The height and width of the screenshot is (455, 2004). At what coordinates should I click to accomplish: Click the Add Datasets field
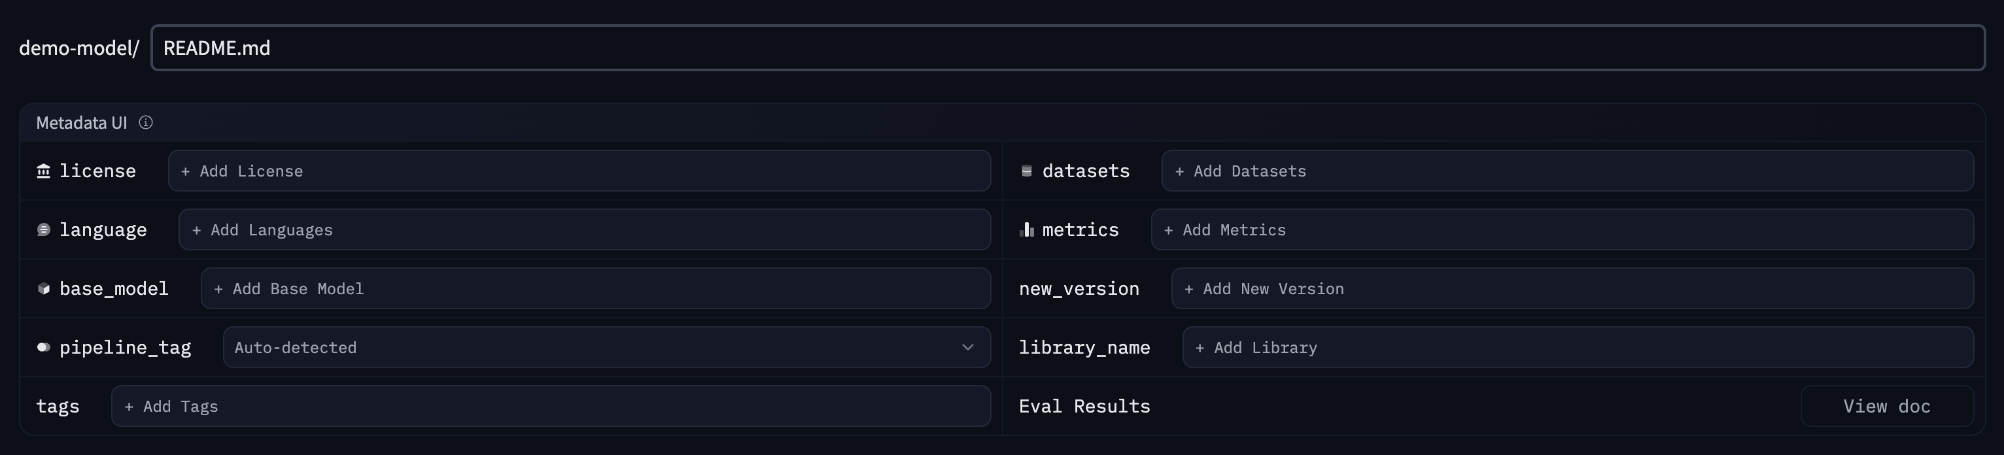1567,171
